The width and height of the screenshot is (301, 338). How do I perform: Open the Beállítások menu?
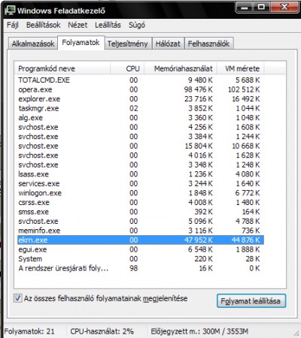43,25
